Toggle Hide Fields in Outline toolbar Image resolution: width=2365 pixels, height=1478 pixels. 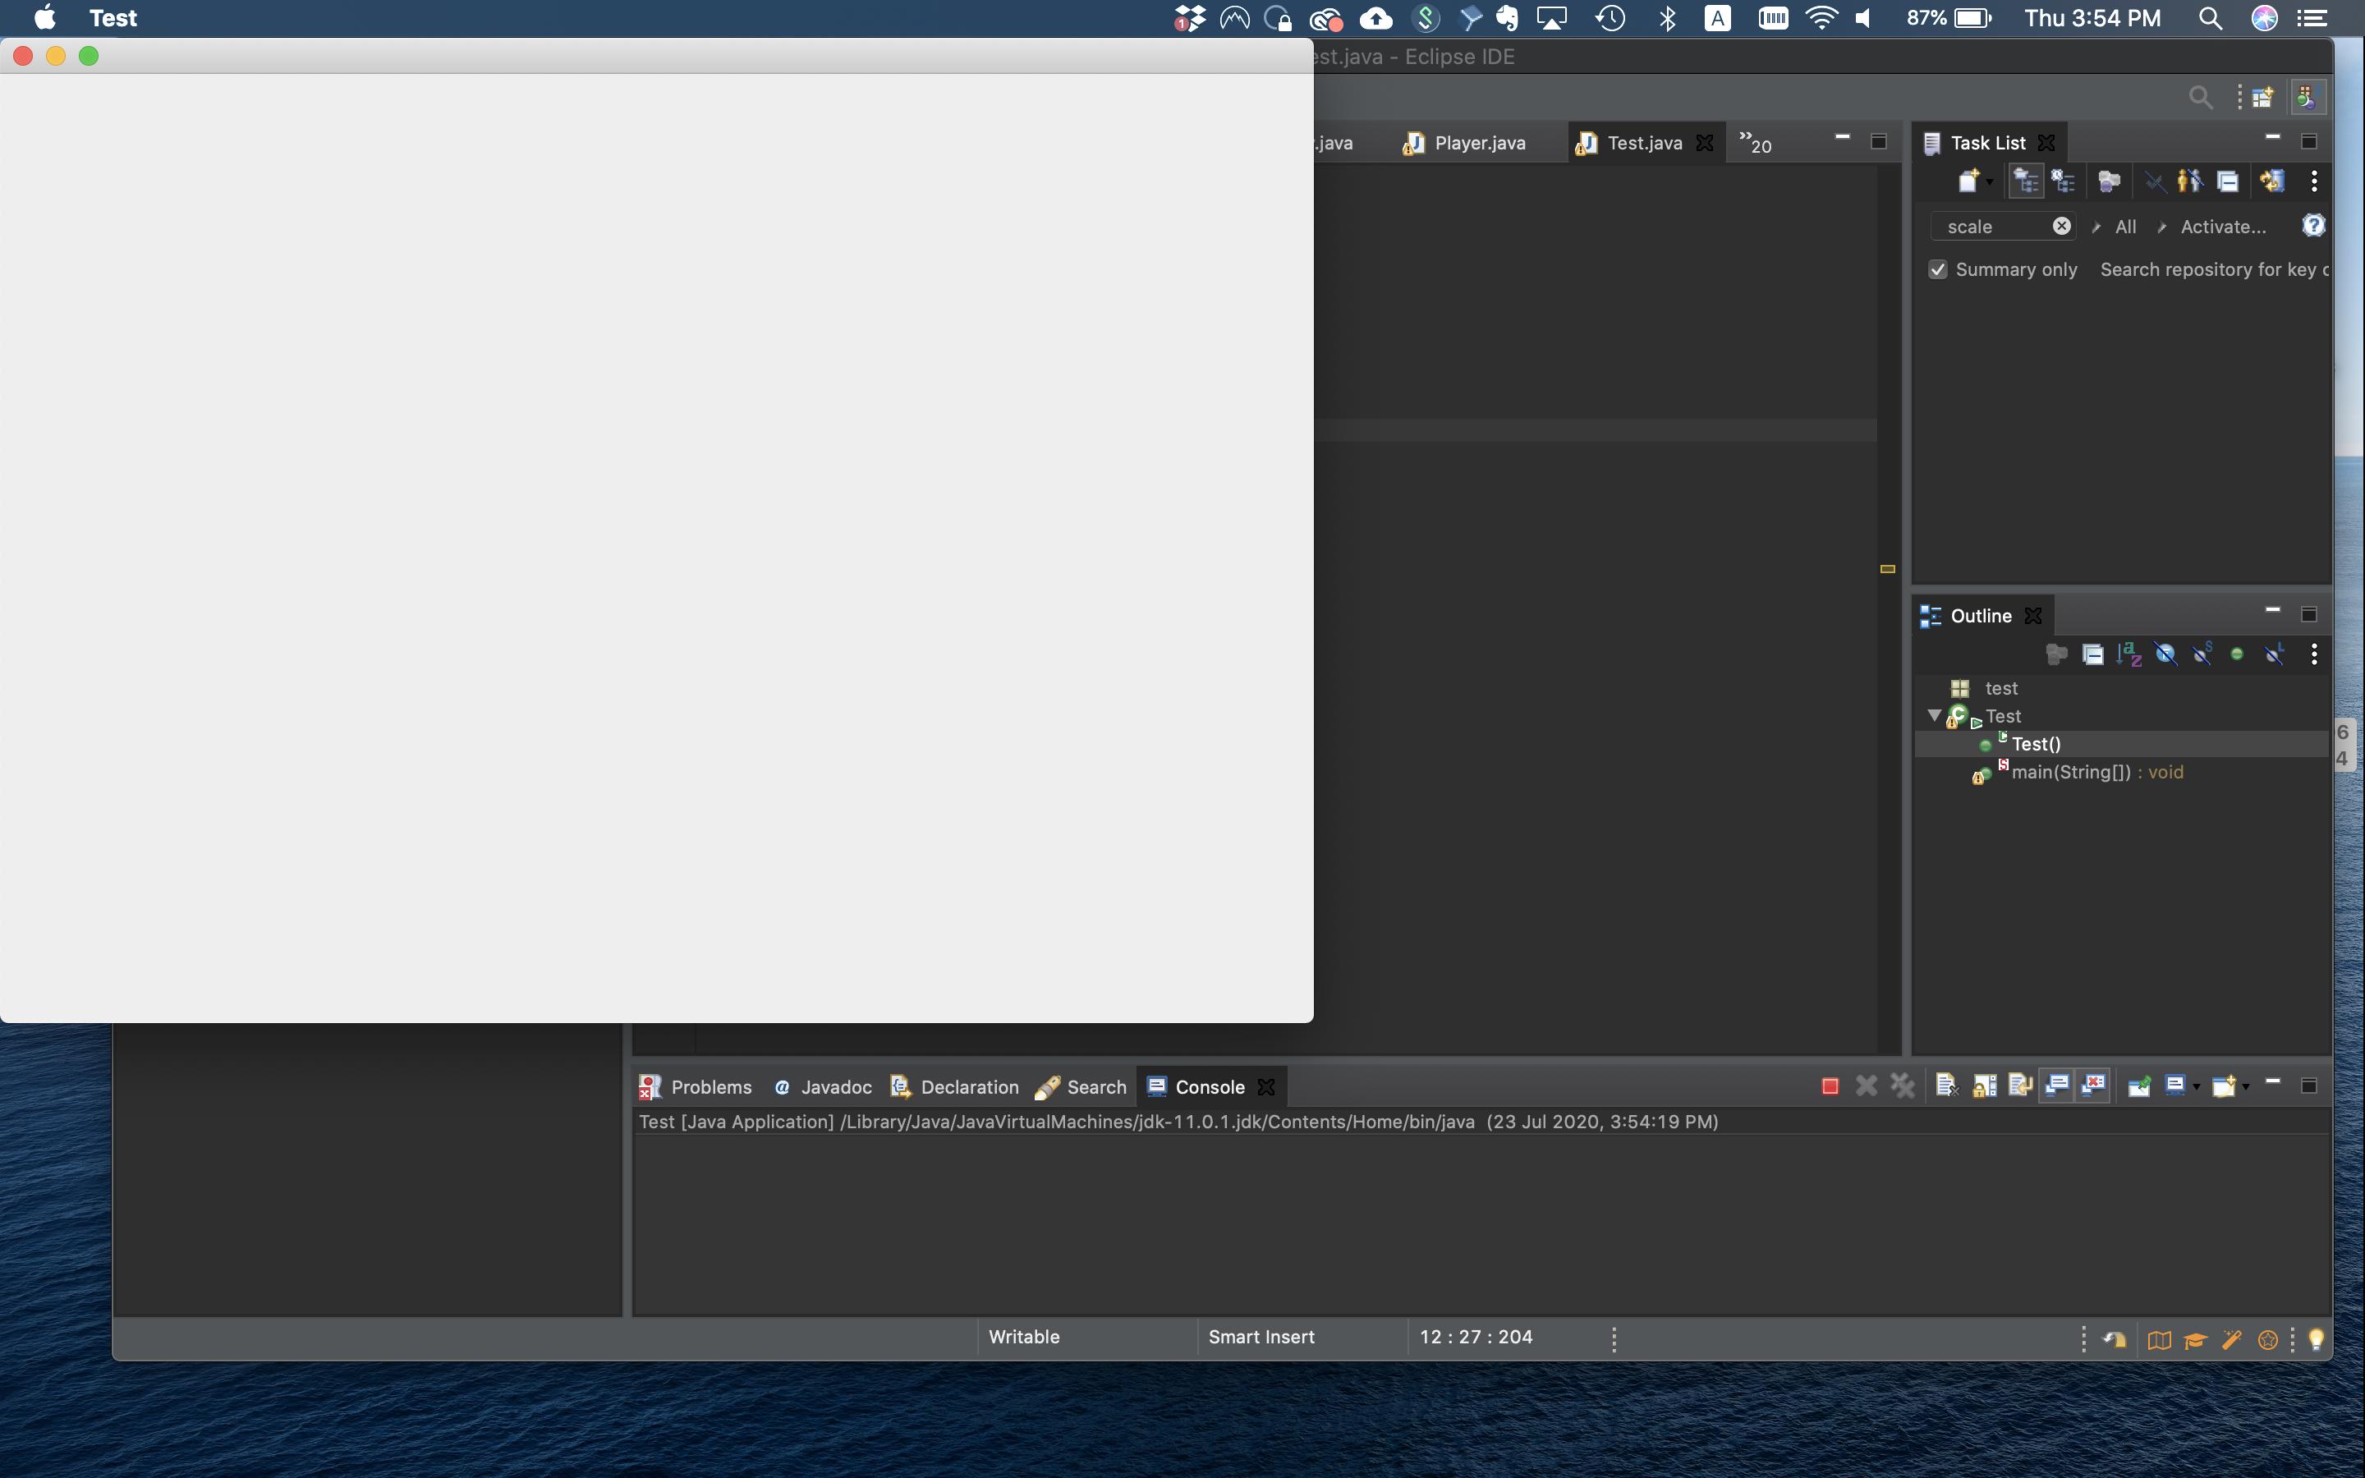pos(2165,654)
